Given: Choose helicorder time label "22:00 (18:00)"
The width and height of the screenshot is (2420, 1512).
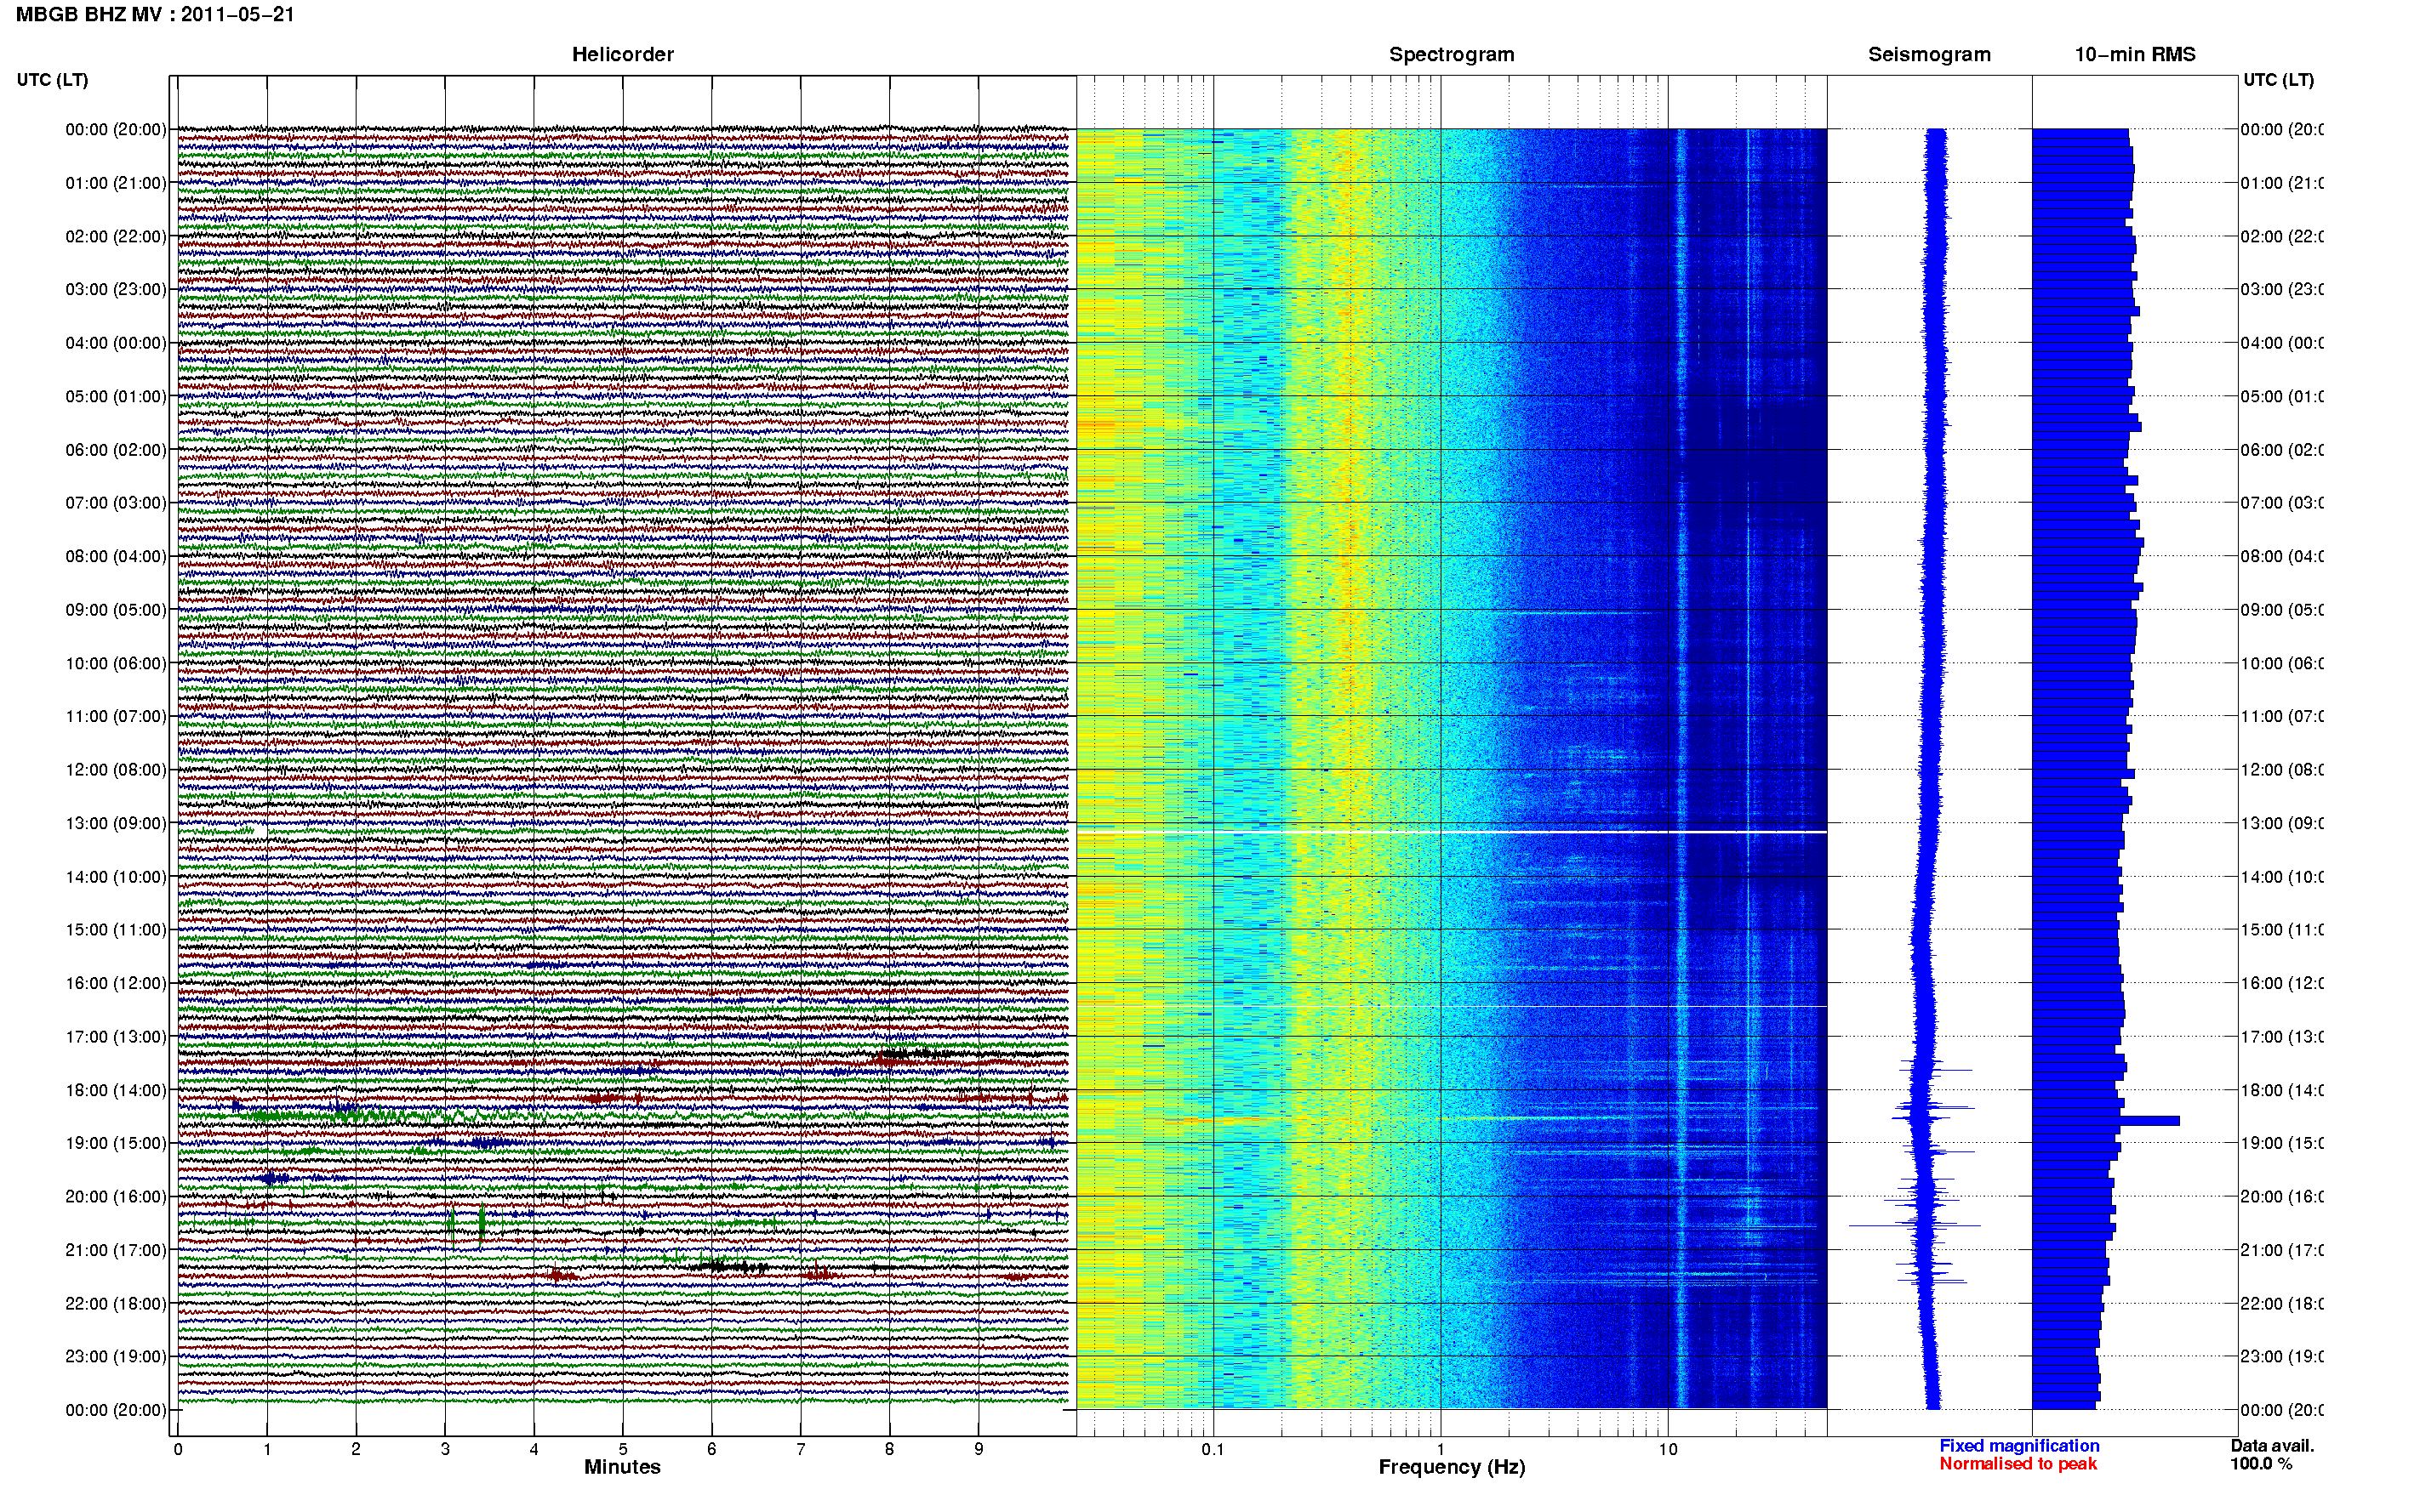Looking at the screenshot, I should (x=116, y=1304).
